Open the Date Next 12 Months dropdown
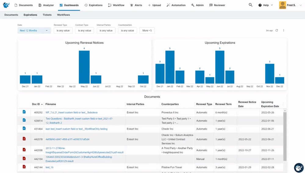The image size is (305, 173). [34, 30]
